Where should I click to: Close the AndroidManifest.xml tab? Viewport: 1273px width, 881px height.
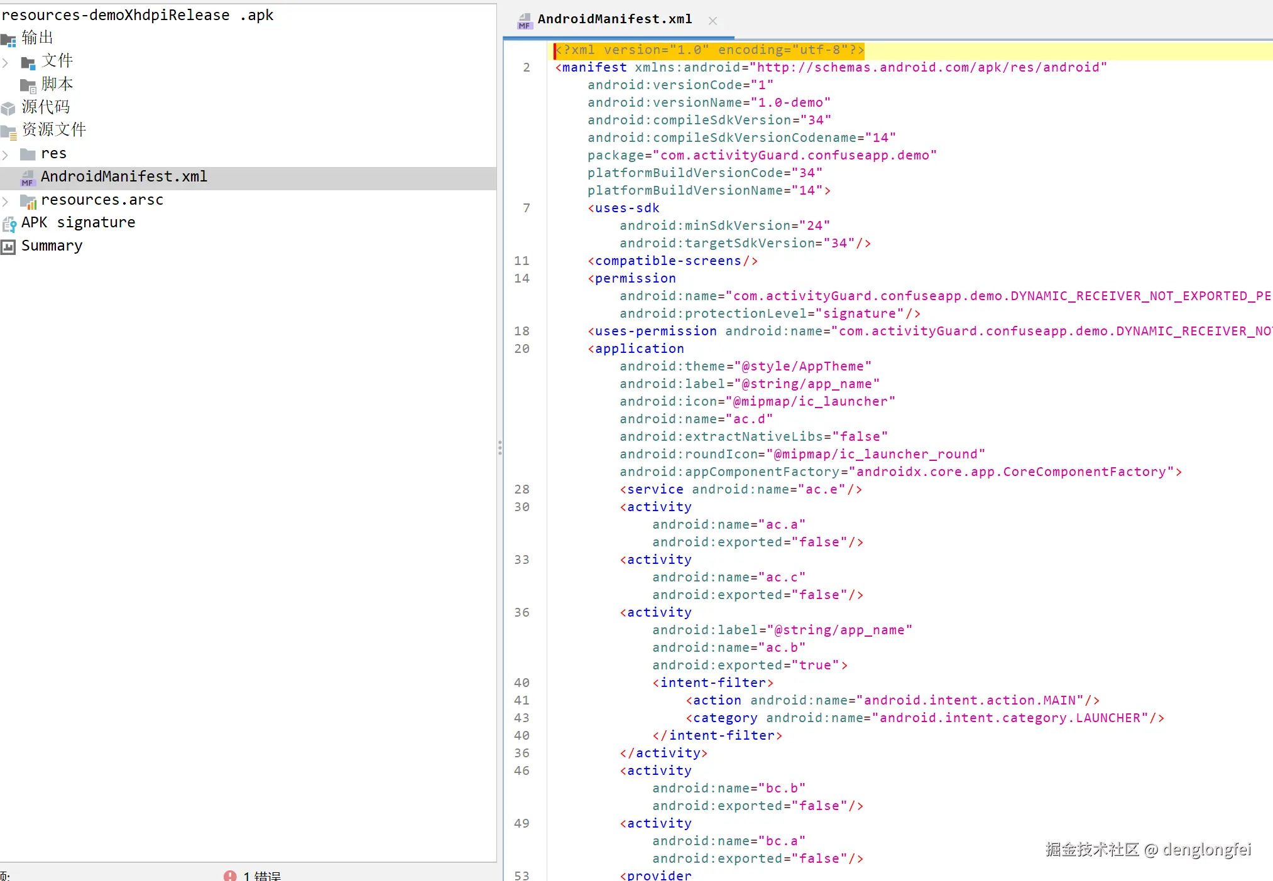pyautogui.click(x=713, y=21)
